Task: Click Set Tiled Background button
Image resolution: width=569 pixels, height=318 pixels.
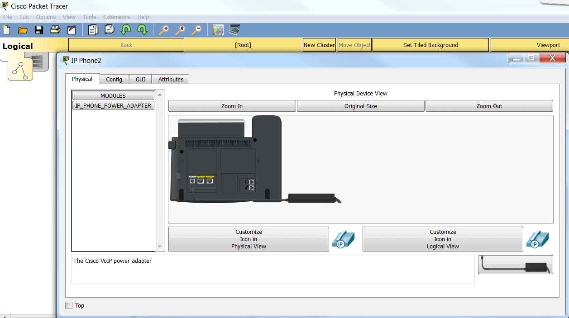Action: 430,45
